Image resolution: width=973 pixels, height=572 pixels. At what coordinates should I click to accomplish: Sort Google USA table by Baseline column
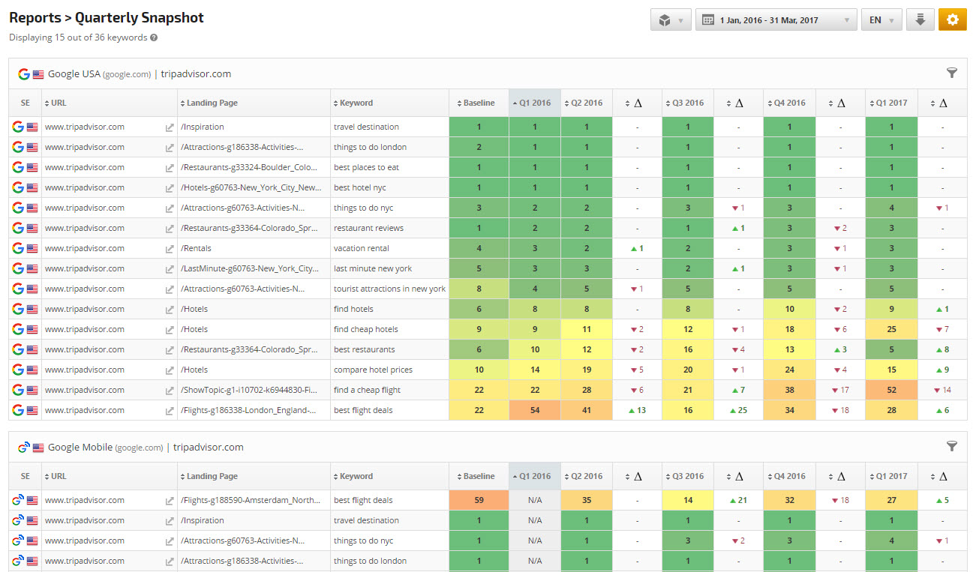click(479, 103)
